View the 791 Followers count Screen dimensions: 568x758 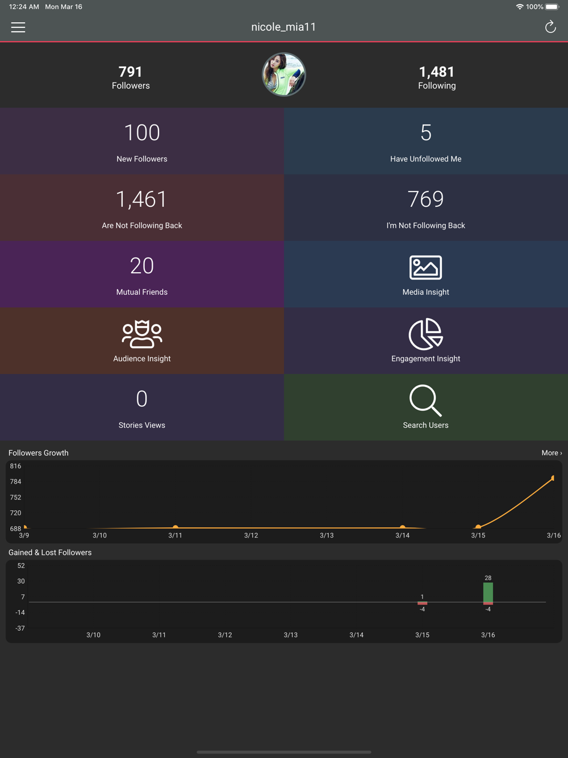131,77
